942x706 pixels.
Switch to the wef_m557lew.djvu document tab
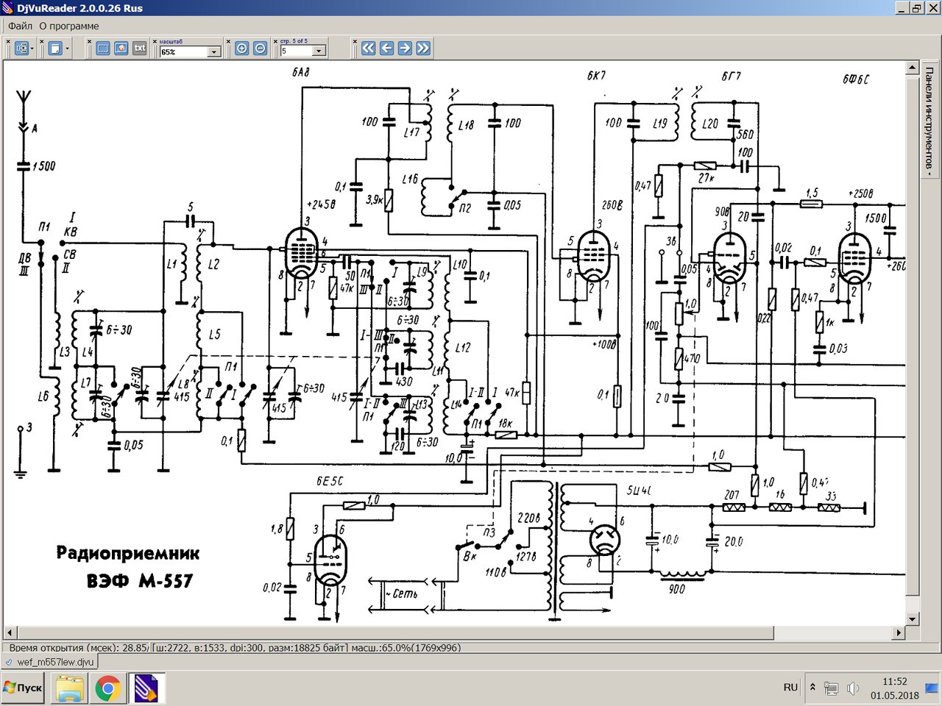click(x=50, y=662)
